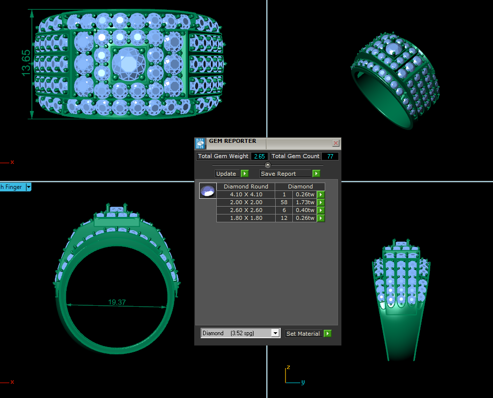Close the Gem Reporter dialog
Screen dimensions: 493x398
click(x=336, y=143)
